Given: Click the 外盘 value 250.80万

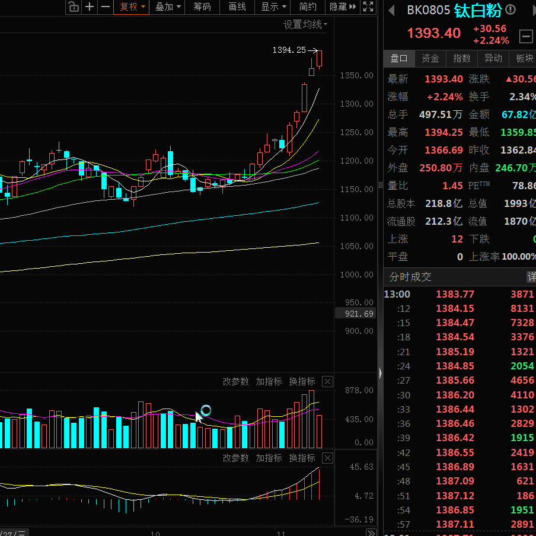Looking at the screenshot, I should (441, 168).
